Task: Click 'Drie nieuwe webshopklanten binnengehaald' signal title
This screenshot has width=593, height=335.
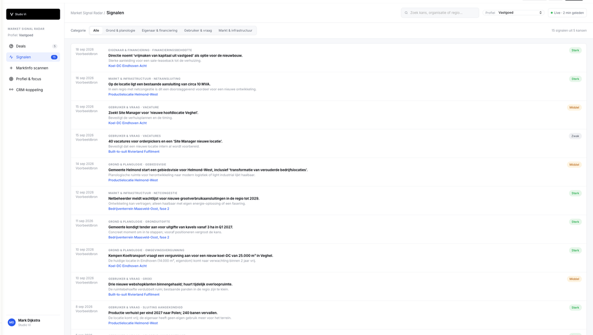Action: point(170,285)
